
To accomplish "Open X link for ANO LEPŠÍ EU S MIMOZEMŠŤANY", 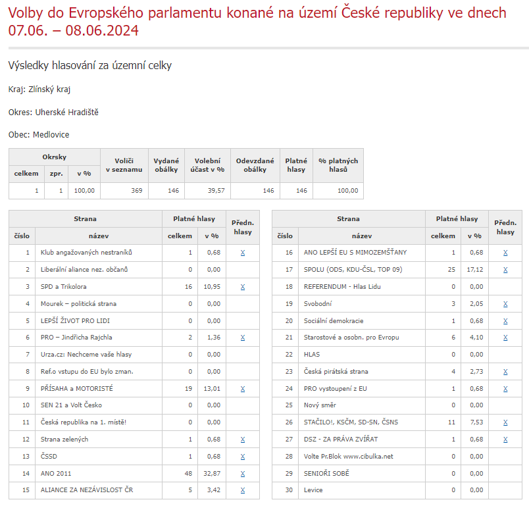I will pos(505,253).
